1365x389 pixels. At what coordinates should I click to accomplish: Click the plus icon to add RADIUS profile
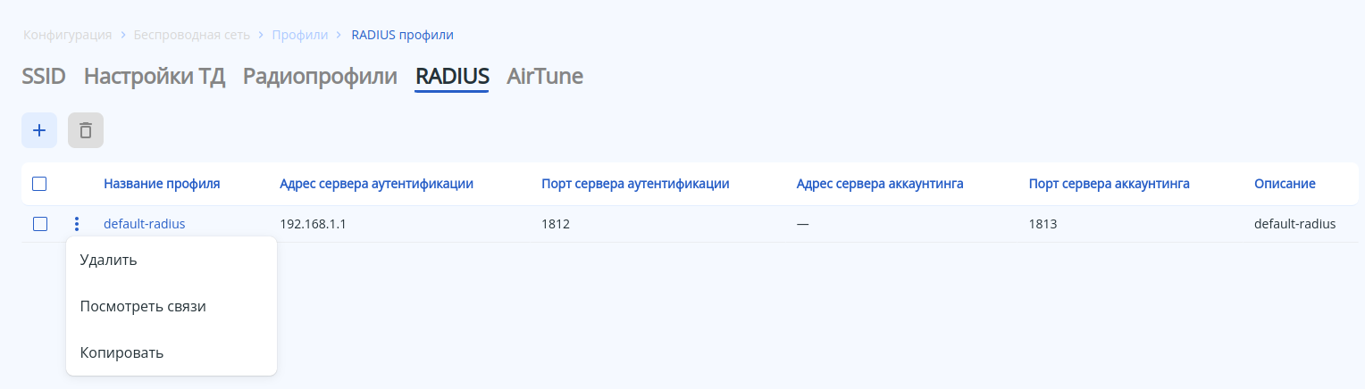(39, 130)
